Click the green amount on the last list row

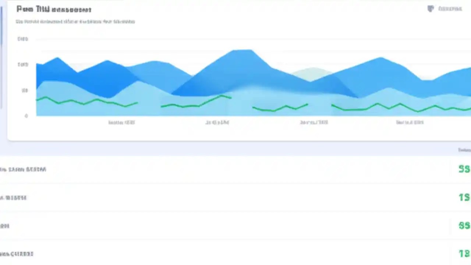pyautogui.click(x=464, y=253)
